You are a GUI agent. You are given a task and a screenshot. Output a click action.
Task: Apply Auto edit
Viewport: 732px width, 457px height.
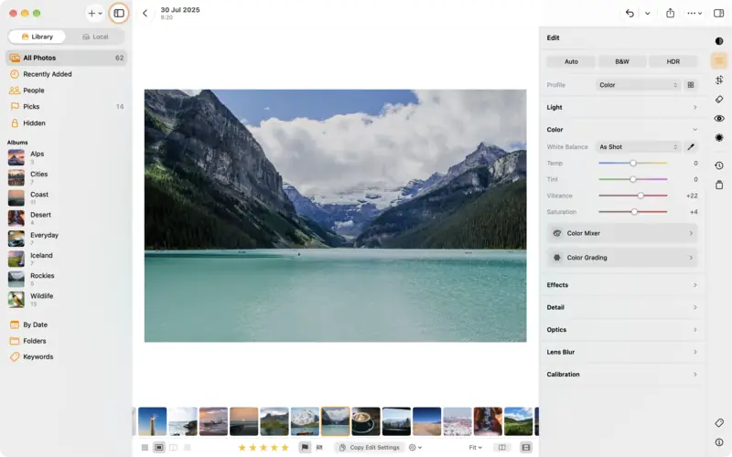pyautogui.click(x=571, y=61)
